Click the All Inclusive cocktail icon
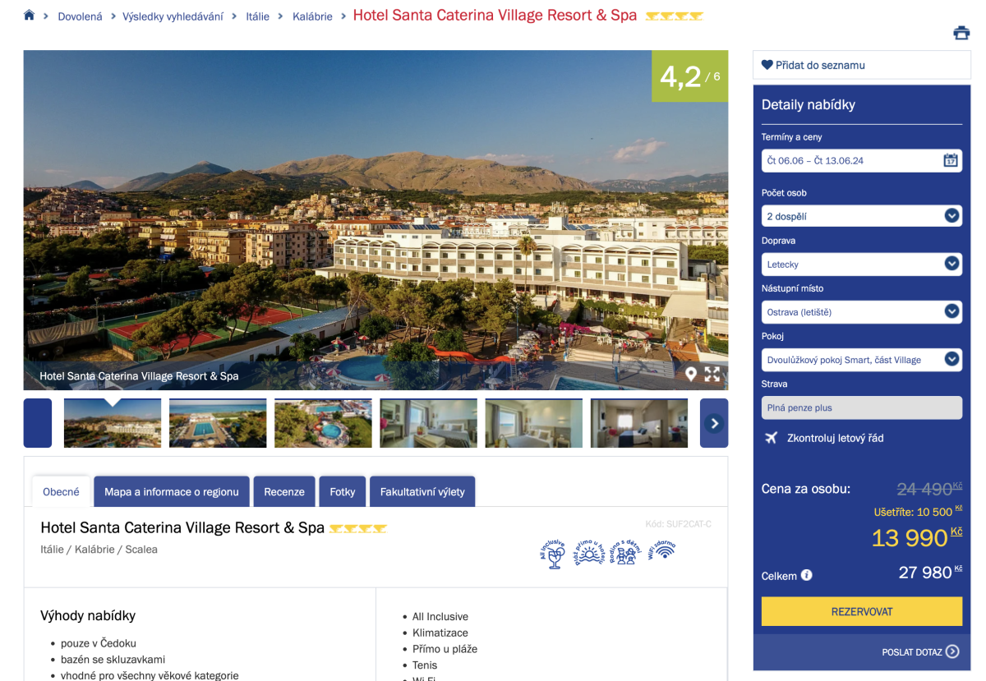Image resolution: width=986 pixels, height=681 pixels. [553, 554]
